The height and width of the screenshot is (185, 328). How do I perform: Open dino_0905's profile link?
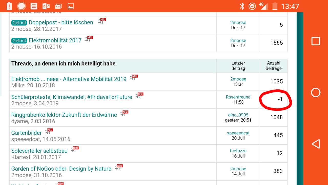(x=238, y=115)
